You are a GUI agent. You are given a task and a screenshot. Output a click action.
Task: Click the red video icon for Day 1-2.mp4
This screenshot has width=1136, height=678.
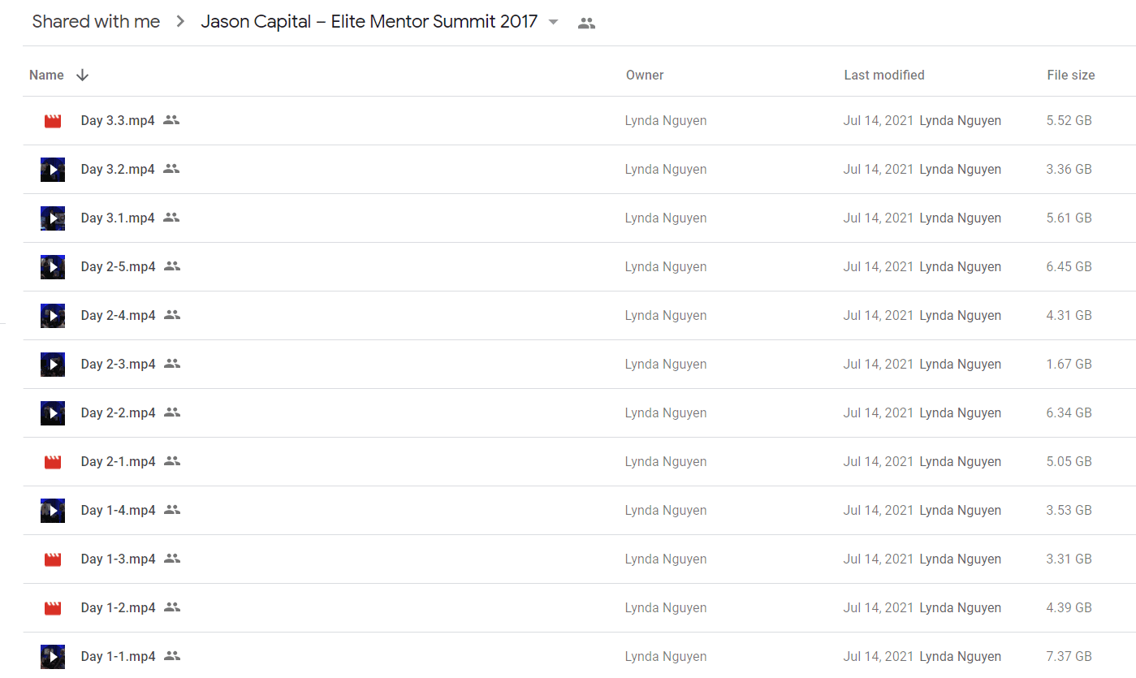point(53,608)
